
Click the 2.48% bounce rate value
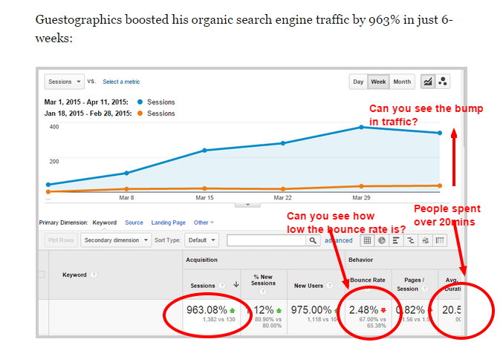pos(364,310)
